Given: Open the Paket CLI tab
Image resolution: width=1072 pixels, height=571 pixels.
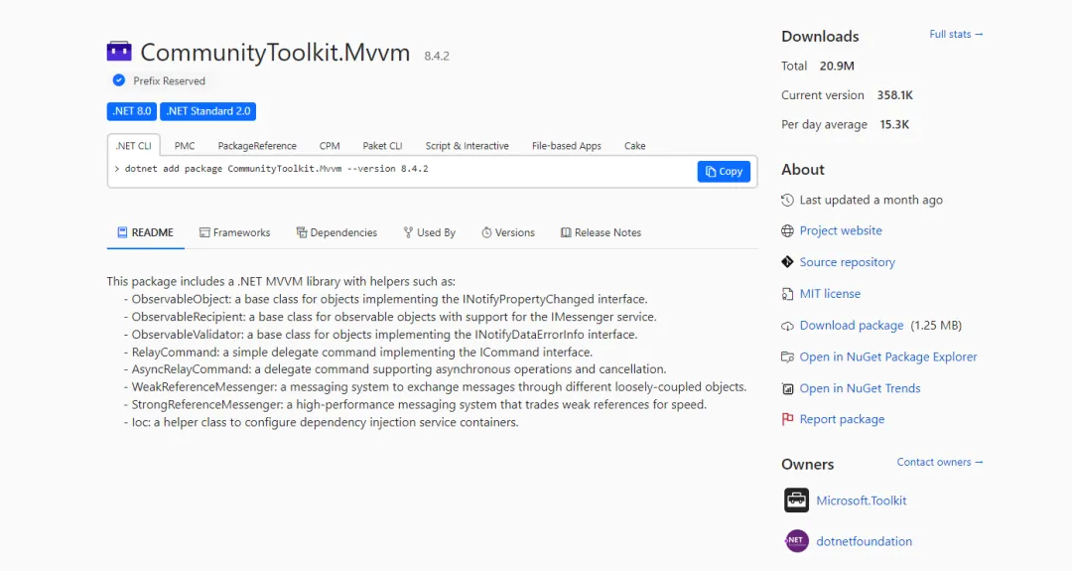Looking at the screenshot, I should 382,146.
